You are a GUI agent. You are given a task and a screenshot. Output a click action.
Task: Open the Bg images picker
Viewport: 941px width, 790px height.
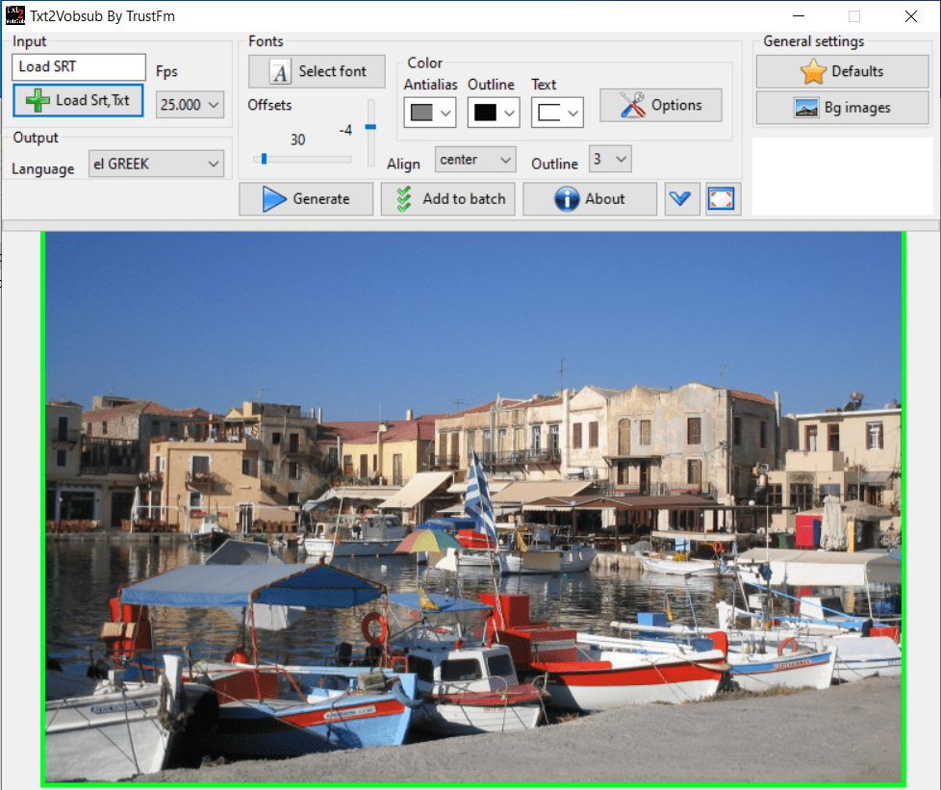(841, 108)
